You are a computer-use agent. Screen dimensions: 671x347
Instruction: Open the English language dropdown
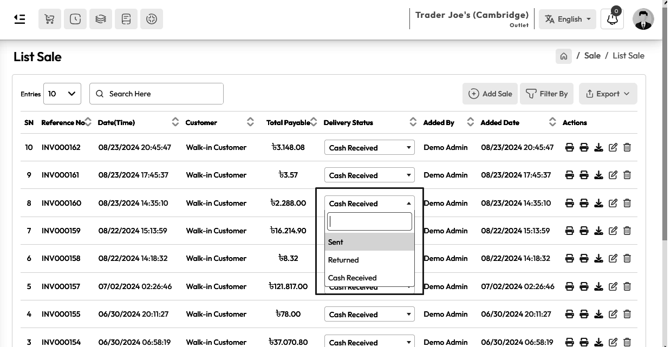pyautogui.click(x=568, y=19)
